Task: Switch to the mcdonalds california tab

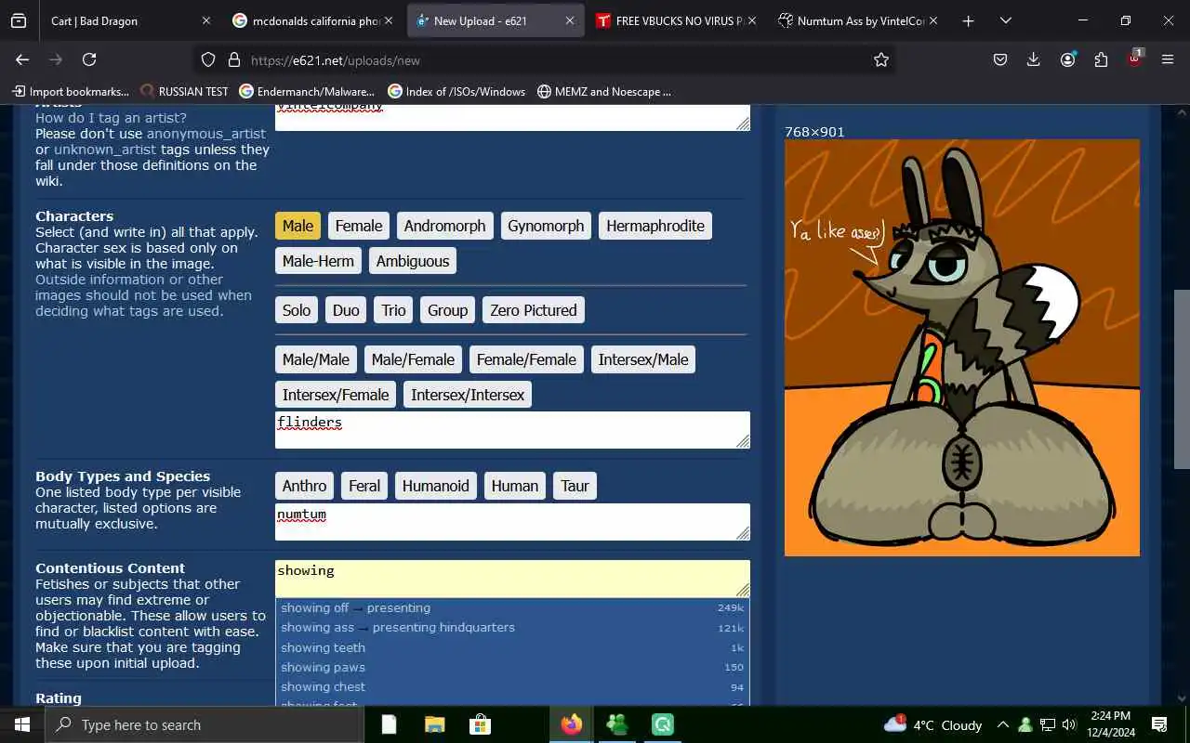Action: tap(314, 20)
